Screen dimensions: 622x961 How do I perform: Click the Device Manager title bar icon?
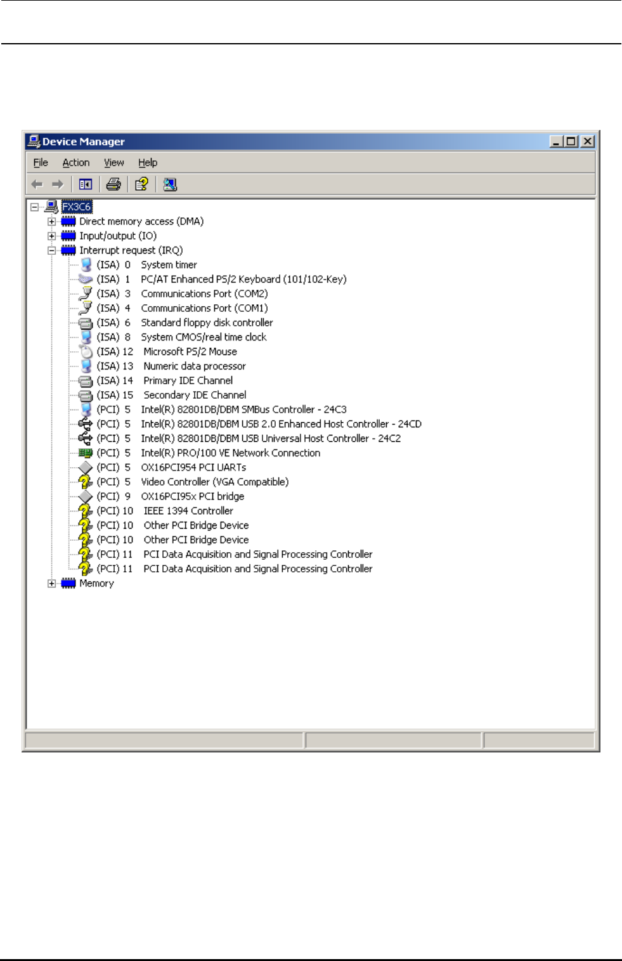(34, 141)
